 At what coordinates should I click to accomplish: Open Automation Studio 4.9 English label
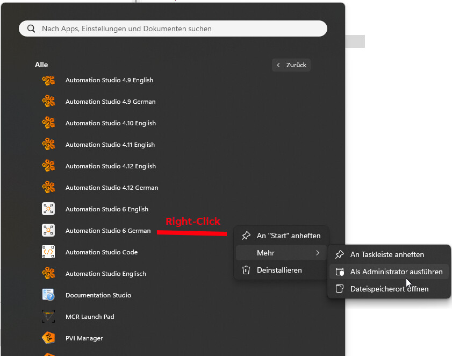click(109, 80)
